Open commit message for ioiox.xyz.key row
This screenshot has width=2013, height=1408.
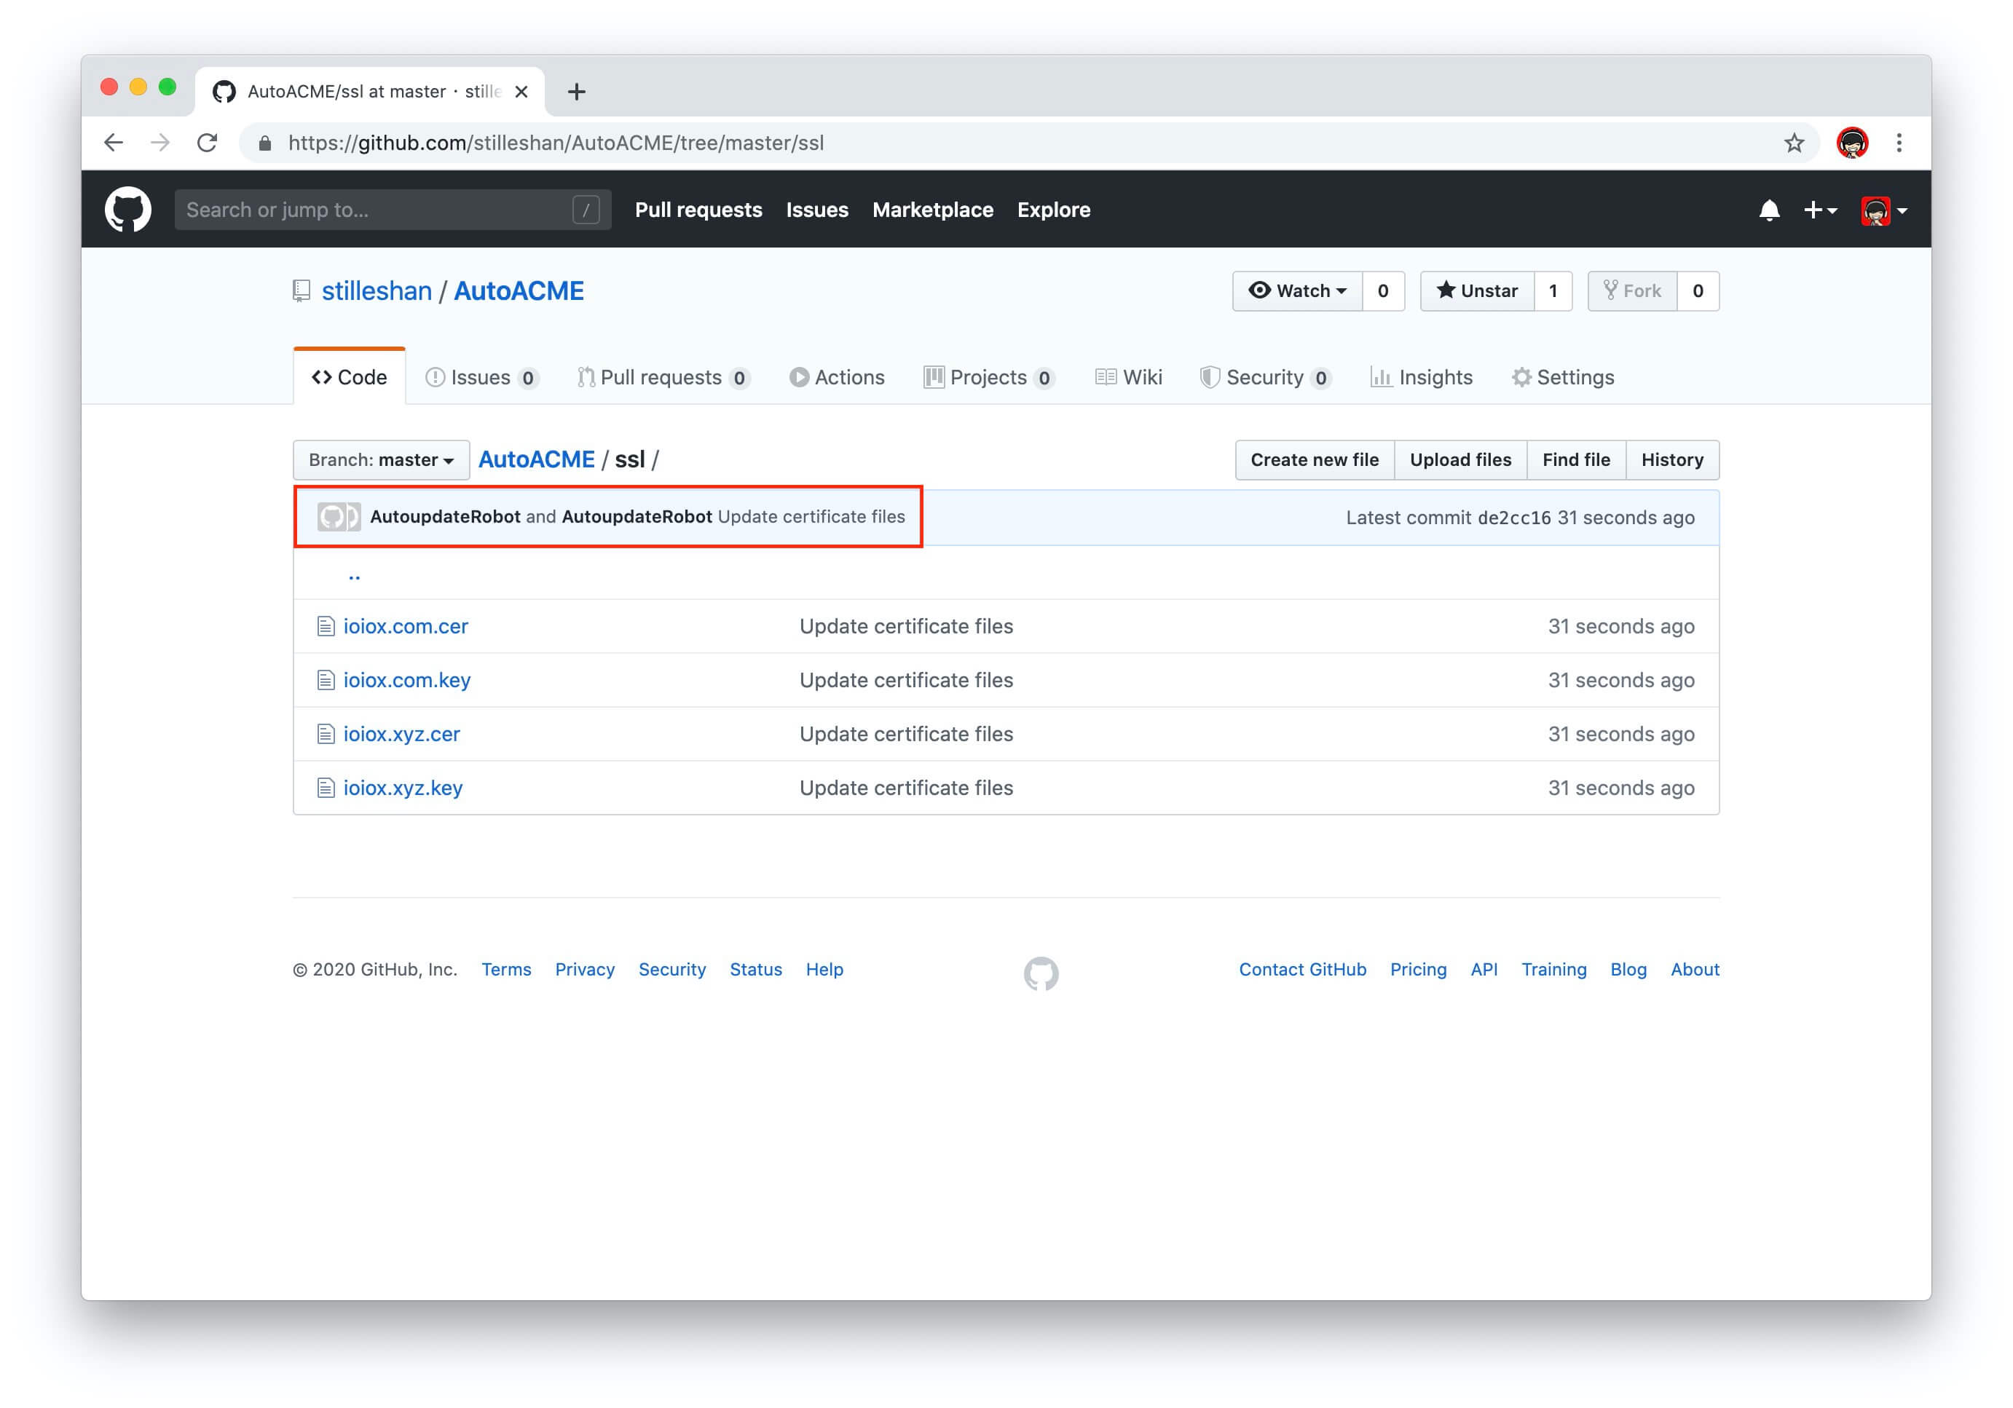[x=907, y=788]
